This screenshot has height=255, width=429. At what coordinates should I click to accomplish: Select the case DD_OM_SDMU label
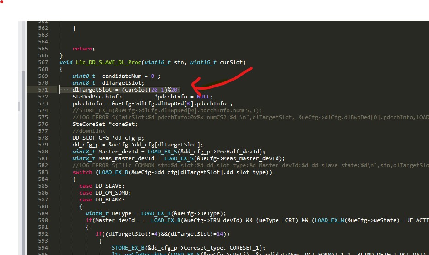[98, 193]
